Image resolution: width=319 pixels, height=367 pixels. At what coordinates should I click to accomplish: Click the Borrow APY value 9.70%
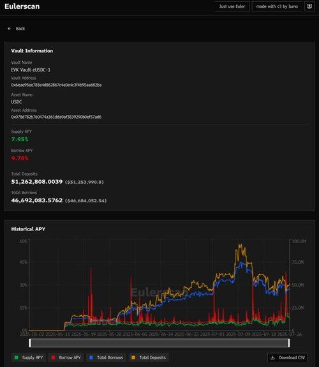click(x=20, y=158)
